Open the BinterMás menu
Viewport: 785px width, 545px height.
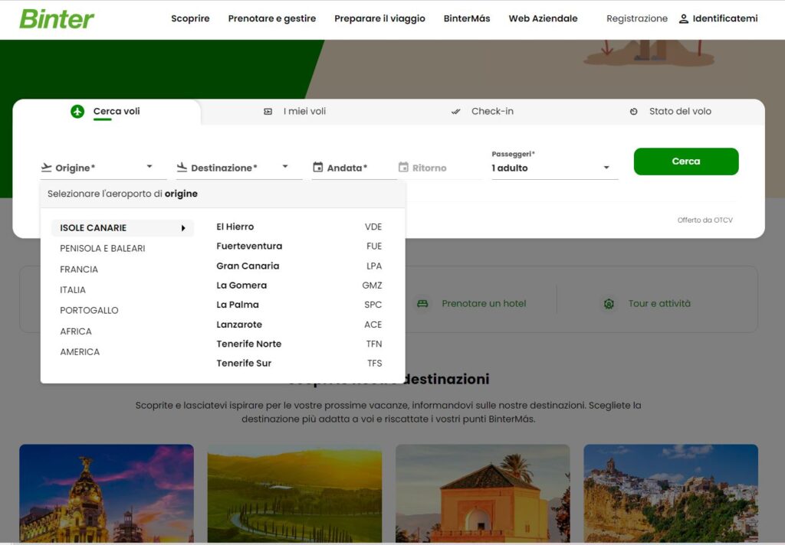pyautogui.click(x=467, y=18)
